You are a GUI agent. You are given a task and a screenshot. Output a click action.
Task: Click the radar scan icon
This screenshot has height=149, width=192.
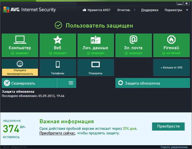[7, 83]
